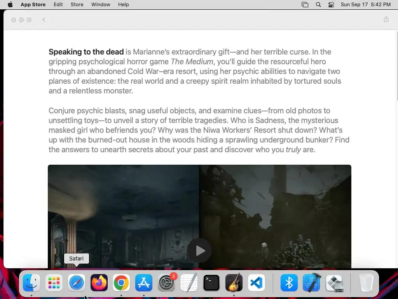Viewport: 398px width, 299px height.
Task: Open GarageBand from the Dock
Action: pyautogui.click(x=234, y=283)
